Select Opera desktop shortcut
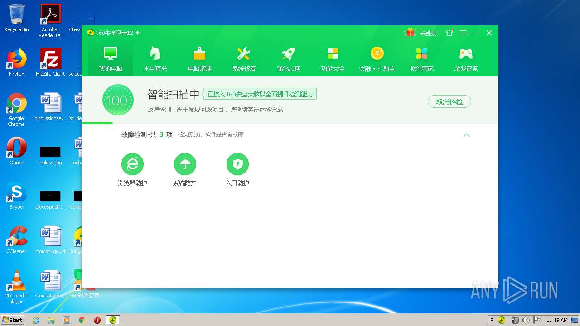 pos(16,151)
